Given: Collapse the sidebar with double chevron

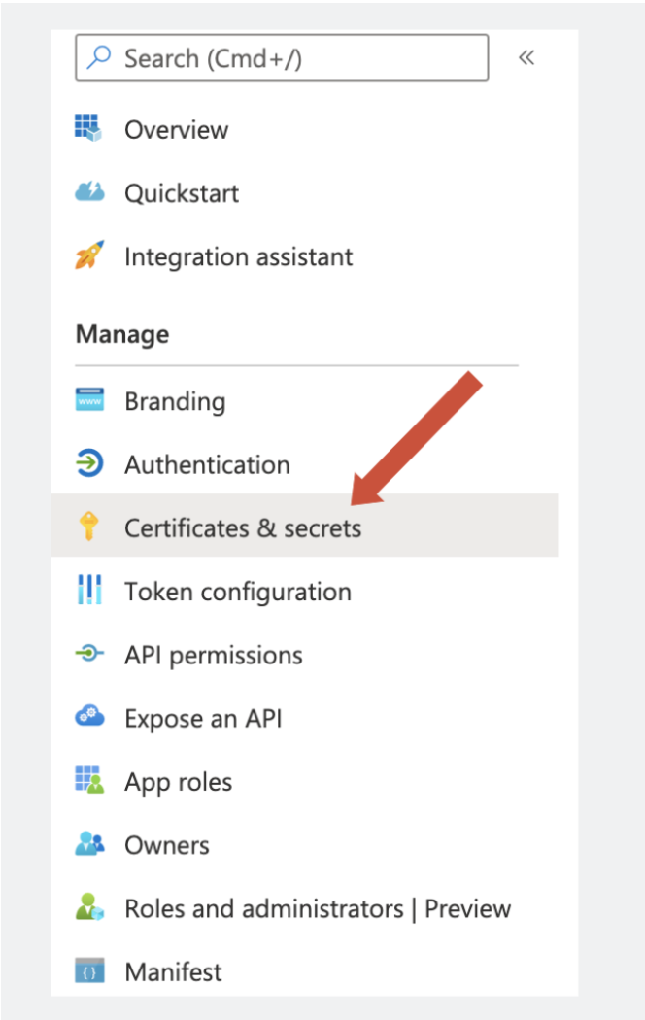Looking at the screenshot, I should (x=526, y=58).
